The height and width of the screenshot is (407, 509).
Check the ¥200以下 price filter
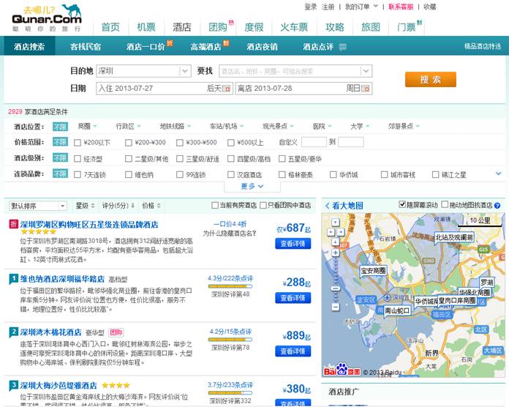click(x=78, y=143)
